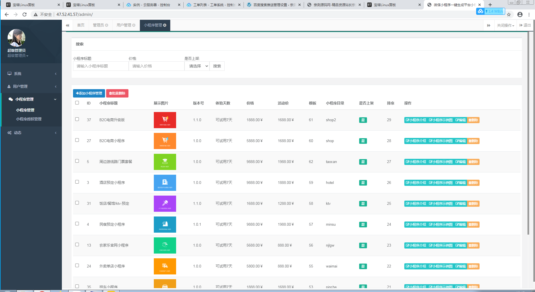The width and height of the screenshot is (535, 292).
Task: Close the 用户管理 tab with its x icon
Action: click(134, 25)
